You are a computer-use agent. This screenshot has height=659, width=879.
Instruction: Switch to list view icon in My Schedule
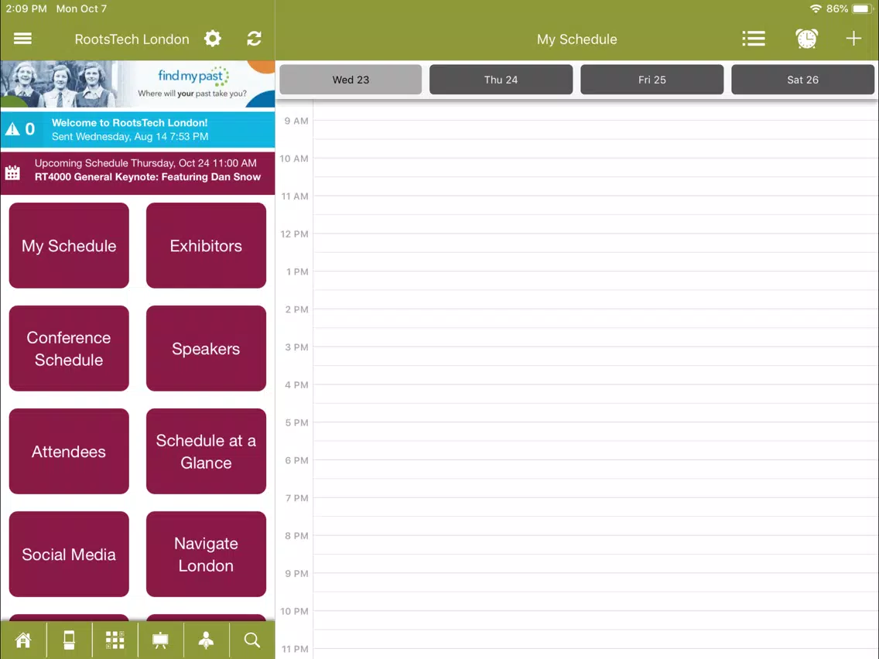[754, 39]
